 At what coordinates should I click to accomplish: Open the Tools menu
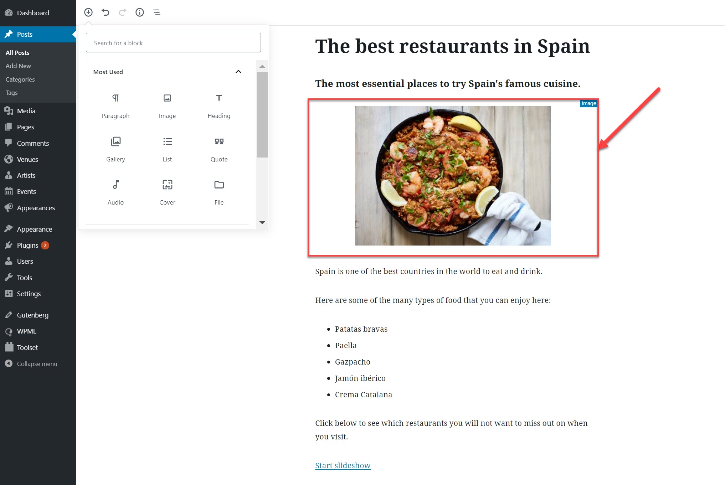pyautogui.click(x=38, y=278)
